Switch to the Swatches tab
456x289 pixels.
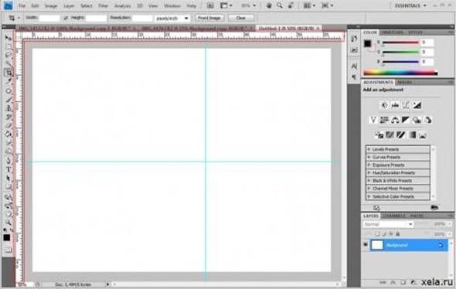coord(393,32)
